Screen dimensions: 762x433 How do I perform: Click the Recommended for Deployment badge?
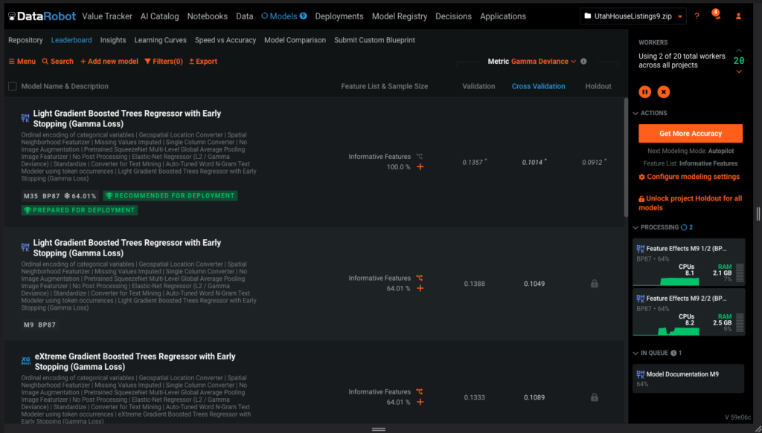click(x=170, y=196)
